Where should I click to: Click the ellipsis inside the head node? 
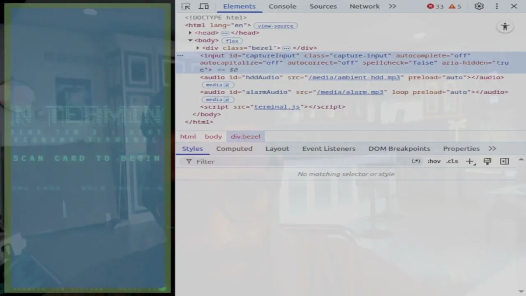click(x=225, y=33)
